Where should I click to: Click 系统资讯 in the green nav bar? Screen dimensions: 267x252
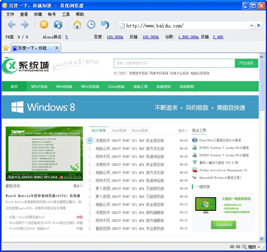pos(164,87)
